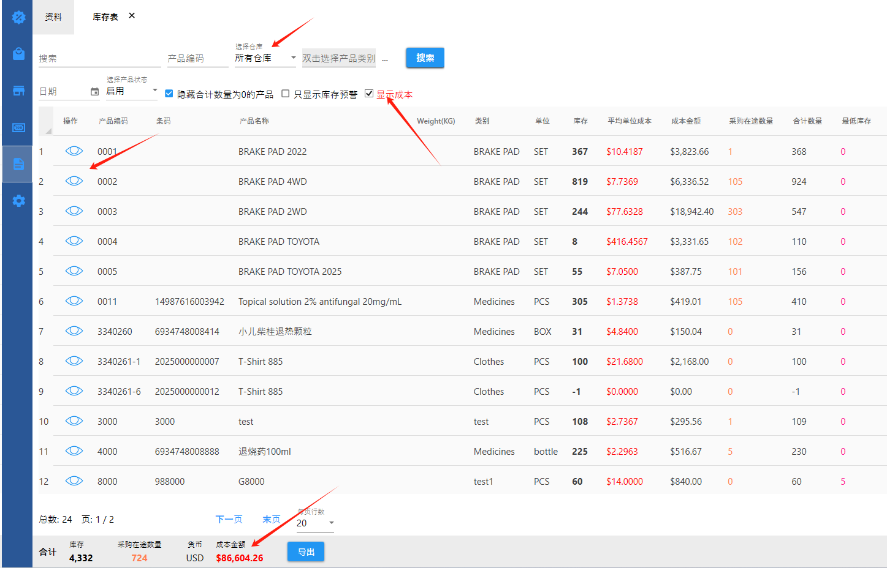Open the 所有仓库 warehouse dropdown
Screen dimensions: 887x568
pyautogui.click(x=265, y=58)
